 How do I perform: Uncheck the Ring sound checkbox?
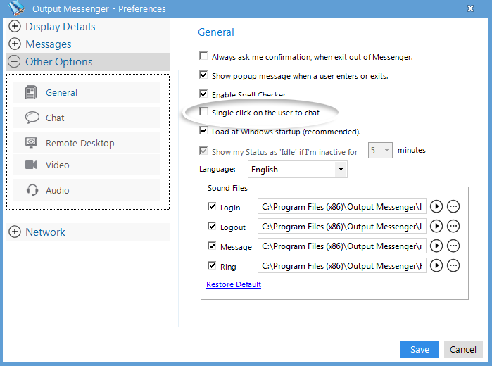[212, 265]
